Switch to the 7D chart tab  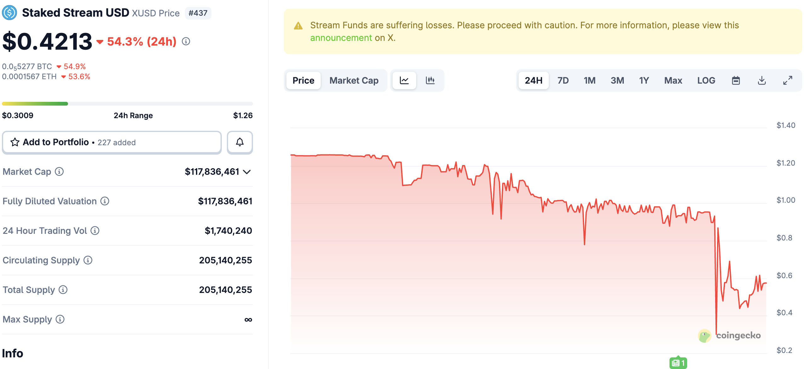tap(563, 80)
